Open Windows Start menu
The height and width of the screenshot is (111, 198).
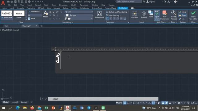click(x=3, y=108)
